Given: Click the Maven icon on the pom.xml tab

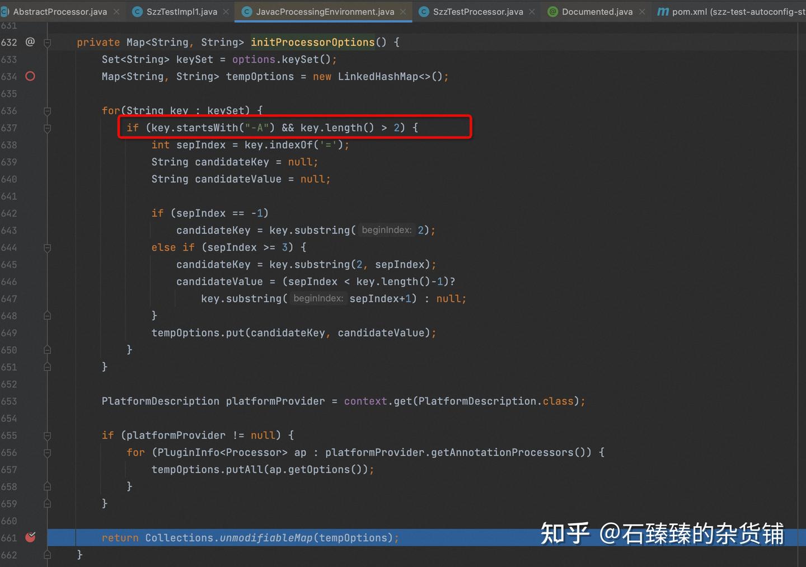Looking at the screenshot, I should 662,11.
